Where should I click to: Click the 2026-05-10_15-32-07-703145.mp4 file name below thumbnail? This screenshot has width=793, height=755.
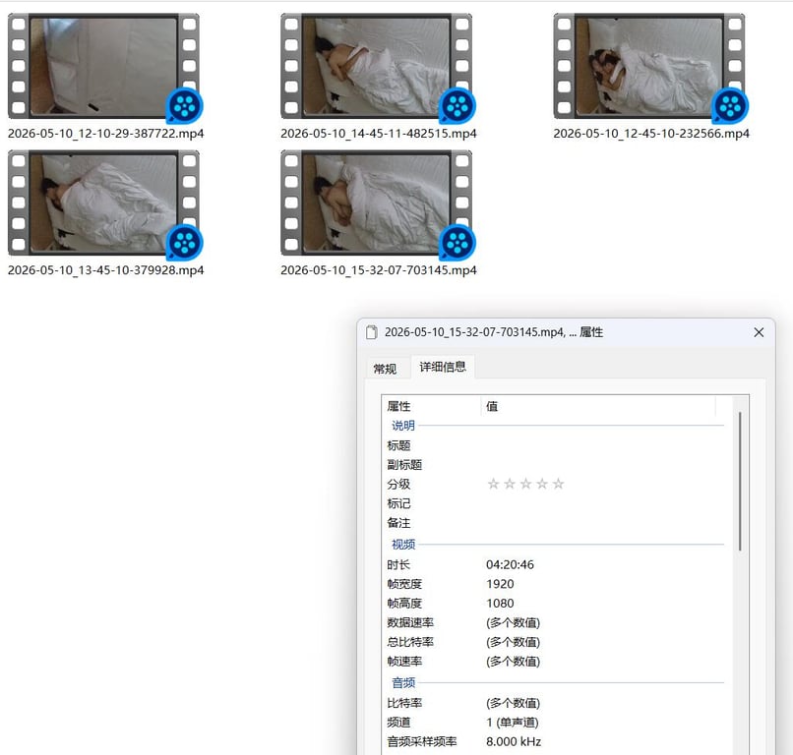click(378, 270)
